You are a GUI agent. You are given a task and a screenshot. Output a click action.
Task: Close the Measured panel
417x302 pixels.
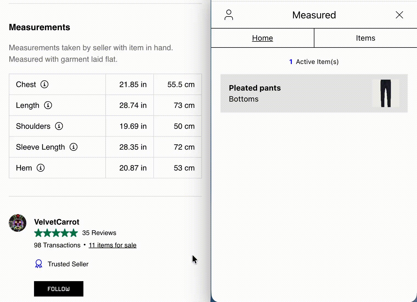(x=399, y=15)
